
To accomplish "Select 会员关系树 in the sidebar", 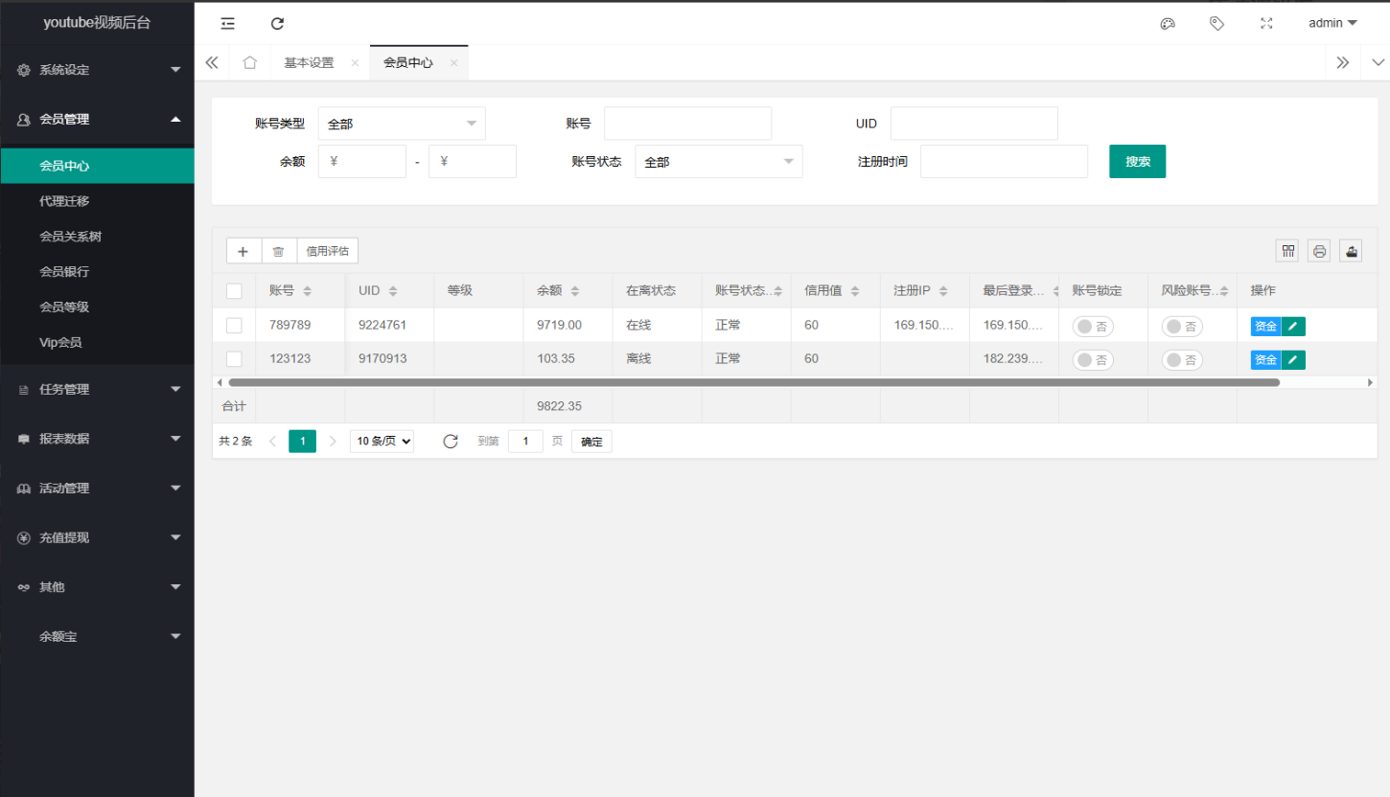I will tap(97, 237).
